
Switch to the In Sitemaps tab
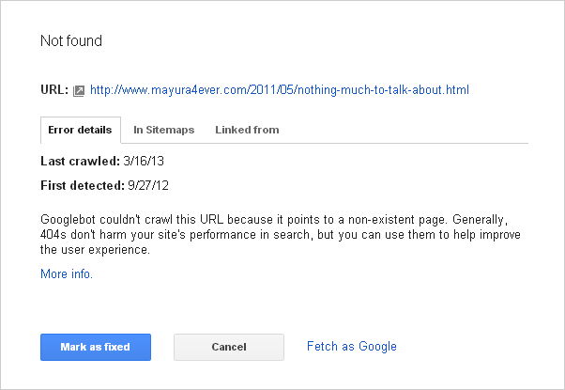[163, 130]
